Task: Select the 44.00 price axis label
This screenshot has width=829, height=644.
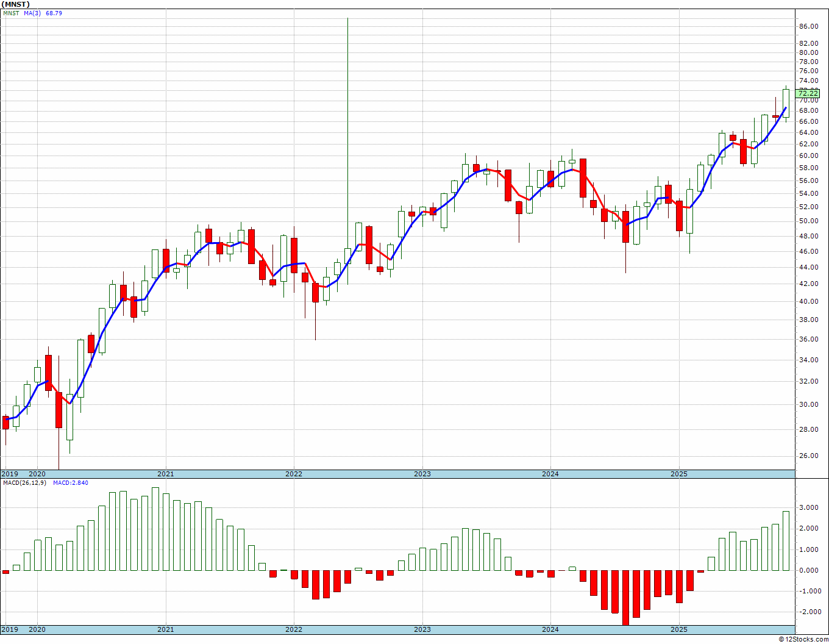Action: [808, 267]
